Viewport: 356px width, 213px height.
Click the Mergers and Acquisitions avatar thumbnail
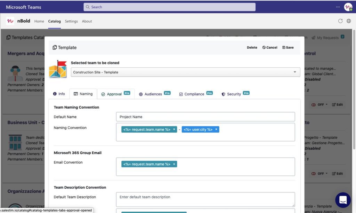(15, 73)
